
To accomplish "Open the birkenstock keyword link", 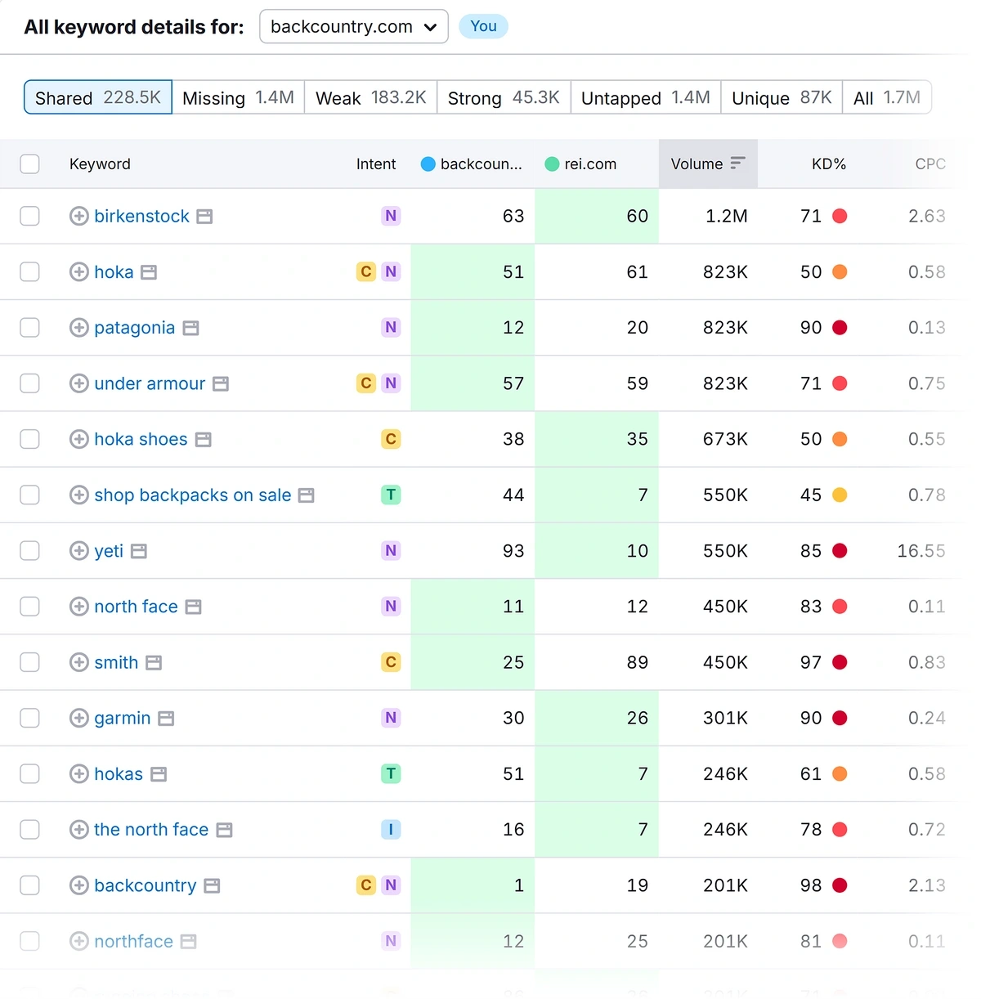I will click(x=141, y=216).
